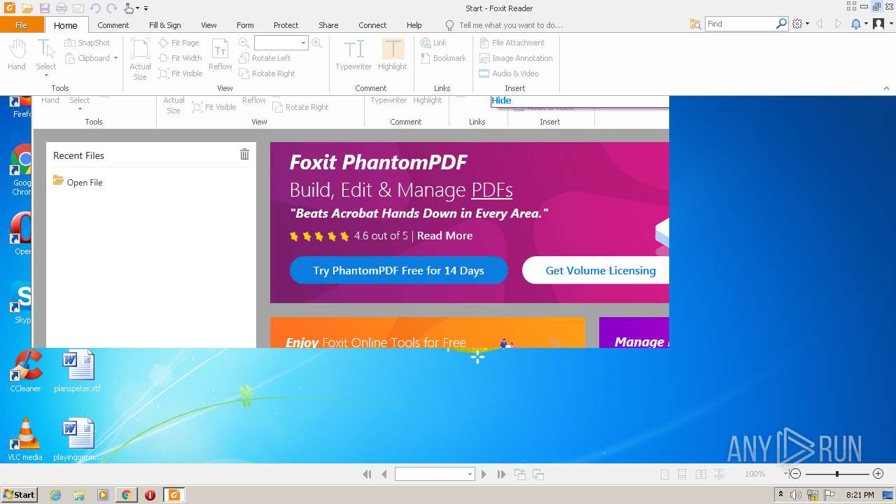Click zoom out minus button in status bar
Screen dimensions: 896x504
point(795,474)
